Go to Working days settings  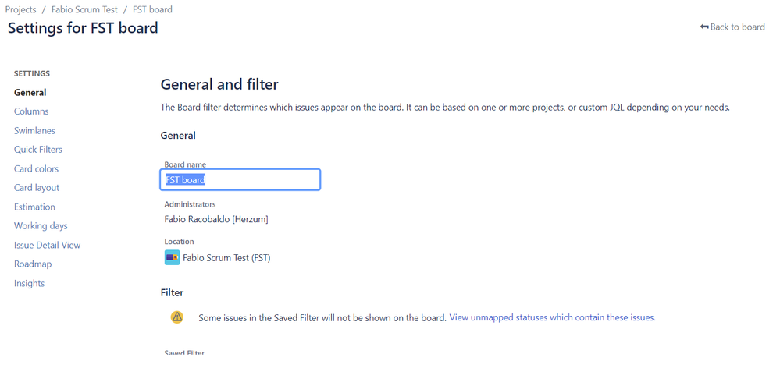click(41, 226)
